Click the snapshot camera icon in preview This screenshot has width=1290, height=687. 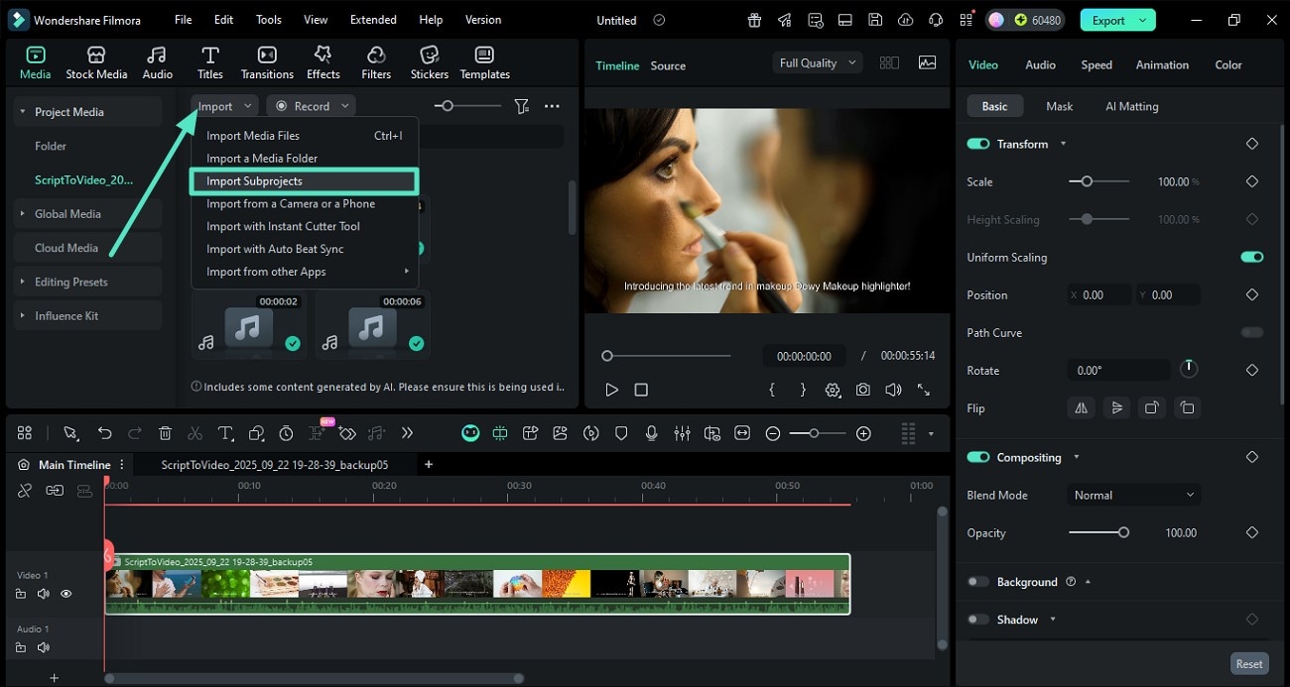(863, 391)
